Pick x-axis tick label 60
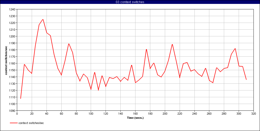Screen dimensions: 260x131 pos(61,114)
